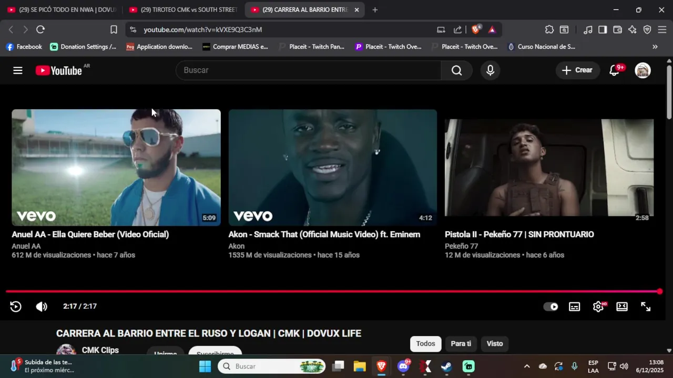Screen dimensions: 673x378
Task: Click the Crear button
Action: (577, 70)
